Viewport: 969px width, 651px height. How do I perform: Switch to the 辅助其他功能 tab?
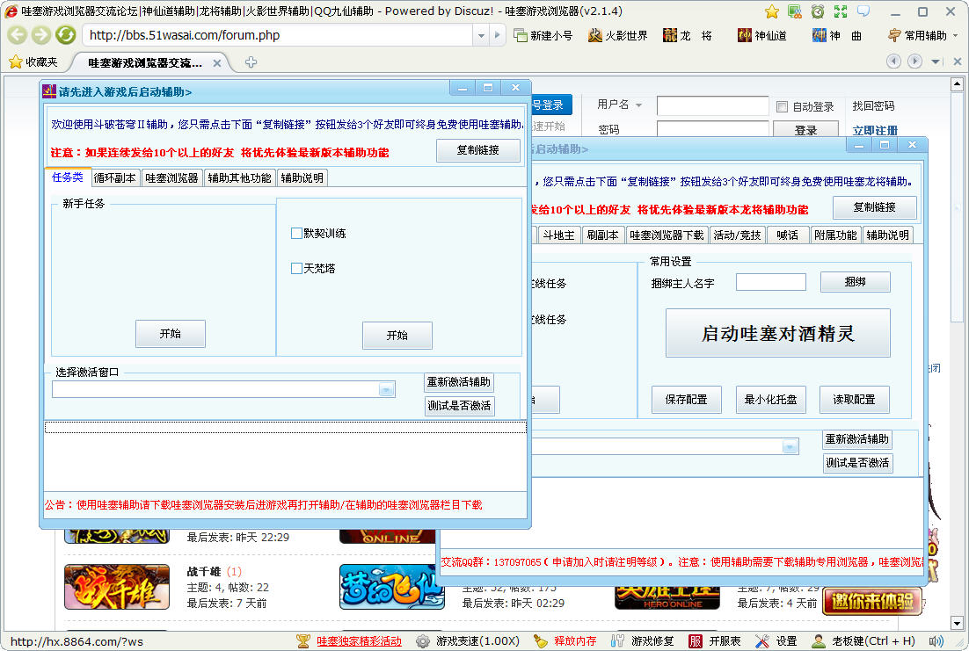coord(239,177)
